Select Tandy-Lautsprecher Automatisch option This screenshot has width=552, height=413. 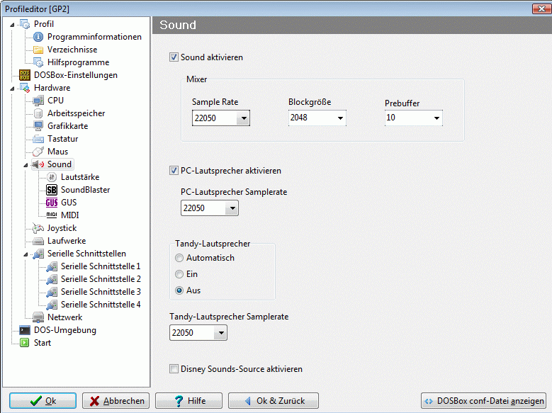[179, 258]
